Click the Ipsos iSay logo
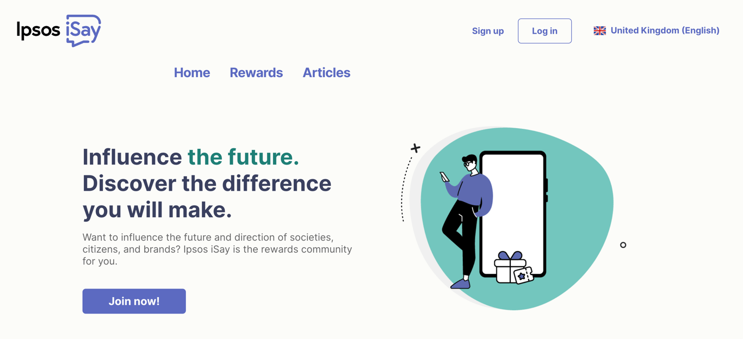This screenshot has width=743, height=339. 58,30
